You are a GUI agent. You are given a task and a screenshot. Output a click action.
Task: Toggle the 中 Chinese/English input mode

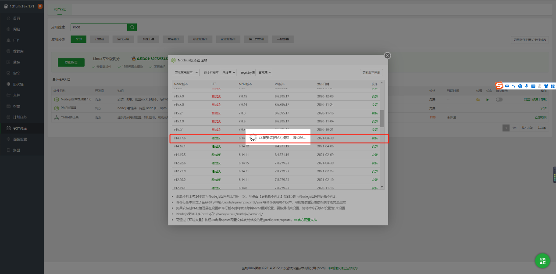coord(507,86)
